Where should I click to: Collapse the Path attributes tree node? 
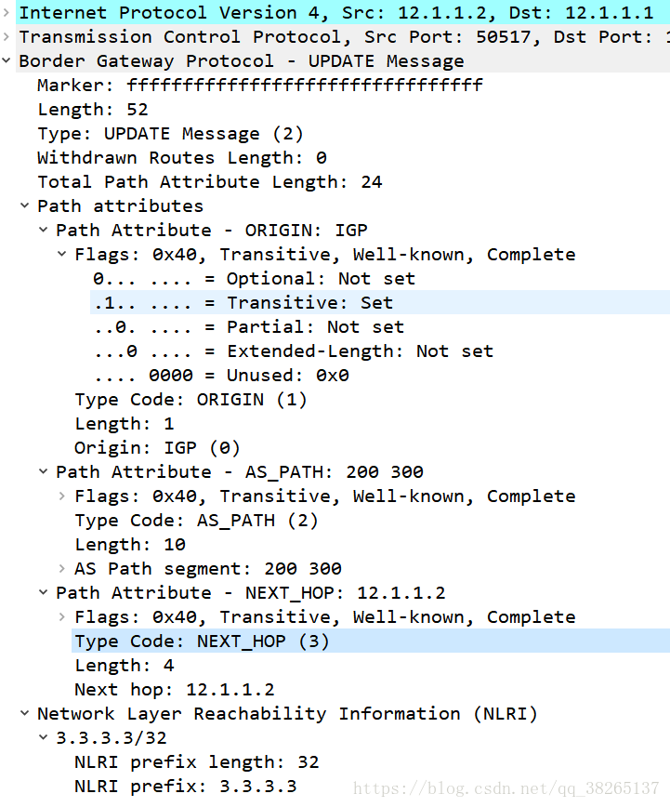pos(25,206)
